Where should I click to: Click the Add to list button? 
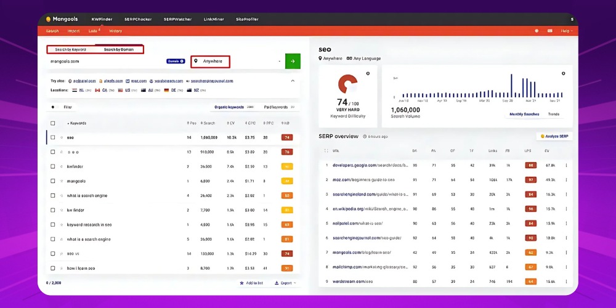coord(251,283)
